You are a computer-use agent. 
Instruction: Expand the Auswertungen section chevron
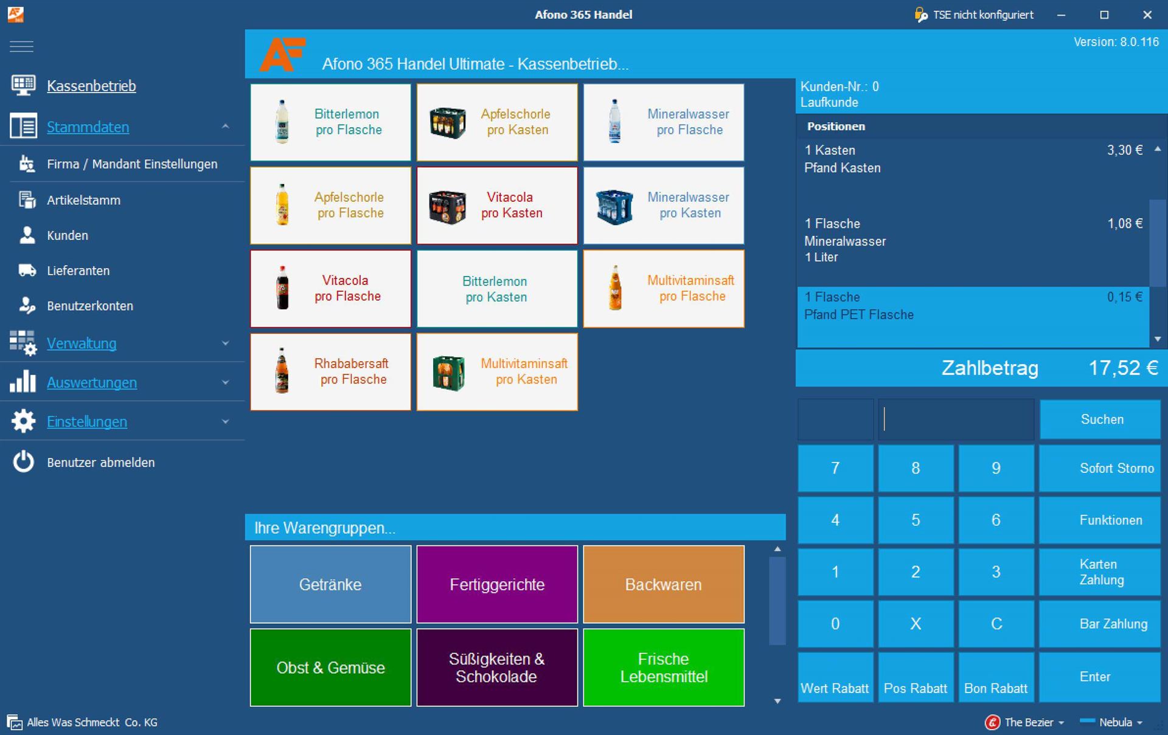point(225,382)
